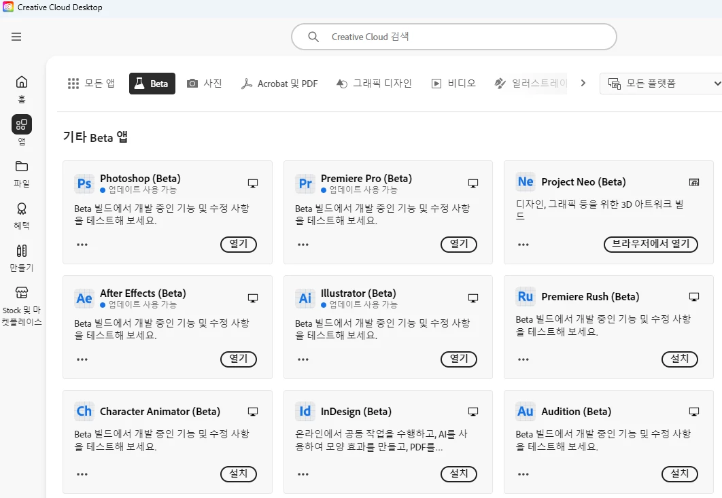Click desktop platform icon on Audition card
The image size is (722, 498).
tap(694, 412)
